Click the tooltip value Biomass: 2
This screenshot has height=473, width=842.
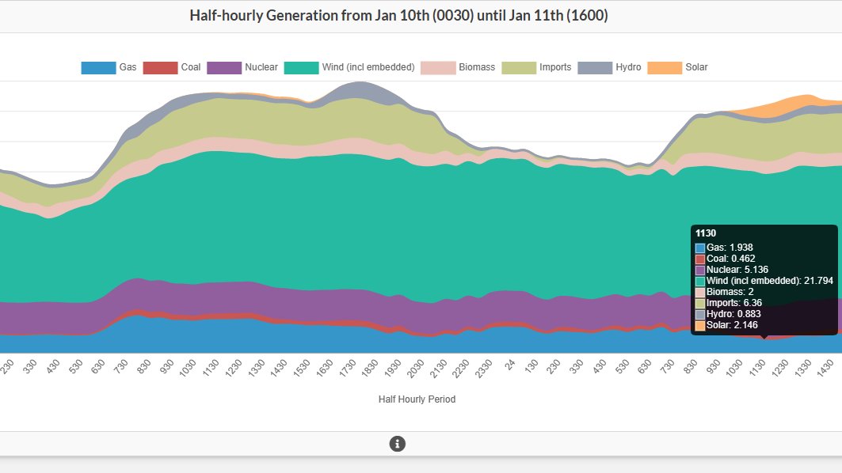(730, 292)
